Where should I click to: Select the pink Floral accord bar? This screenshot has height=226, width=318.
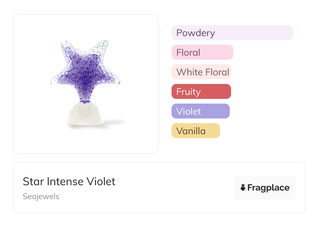pyautogui.click(x=202, y=52)
